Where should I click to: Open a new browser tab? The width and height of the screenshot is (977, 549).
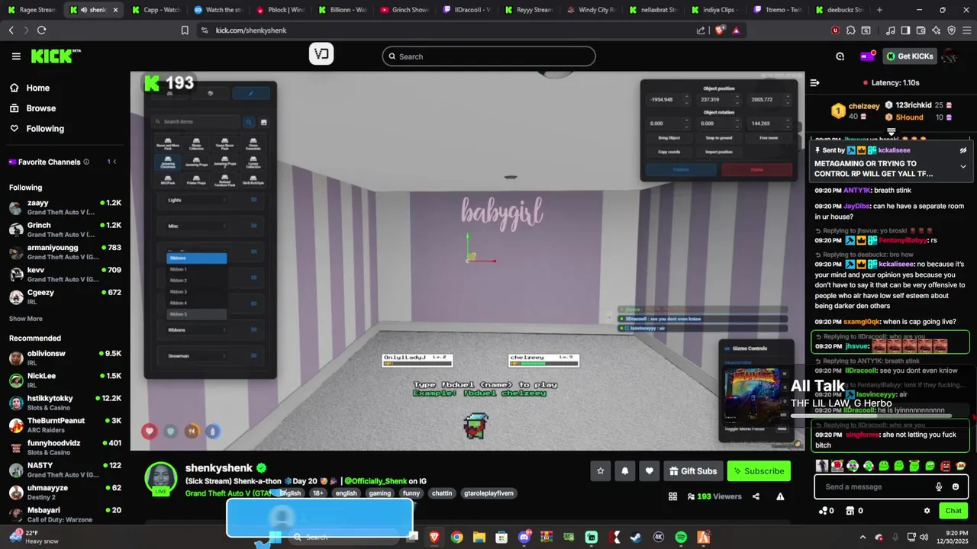[x=879, y=10]
